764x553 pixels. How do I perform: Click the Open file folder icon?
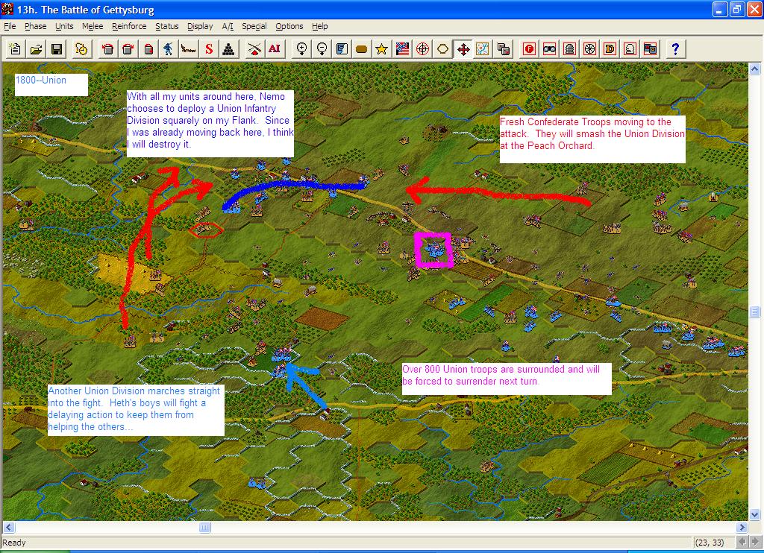pyautogui.click(x=36, y=48)
